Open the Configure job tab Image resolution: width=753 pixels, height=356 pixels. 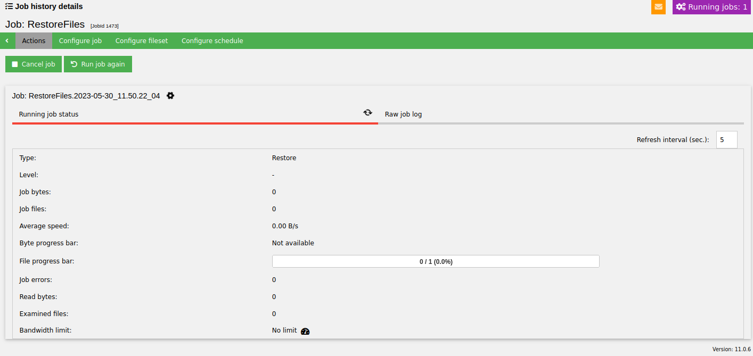click(80, 41)
